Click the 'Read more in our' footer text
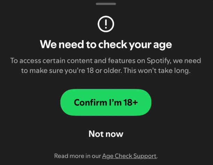213x165 pixels. click(77, 156)
